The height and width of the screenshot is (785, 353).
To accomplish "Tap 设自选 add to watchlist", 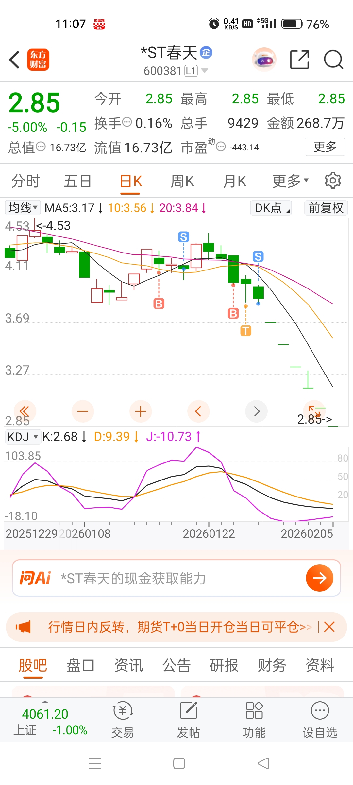I will point(320,720).
